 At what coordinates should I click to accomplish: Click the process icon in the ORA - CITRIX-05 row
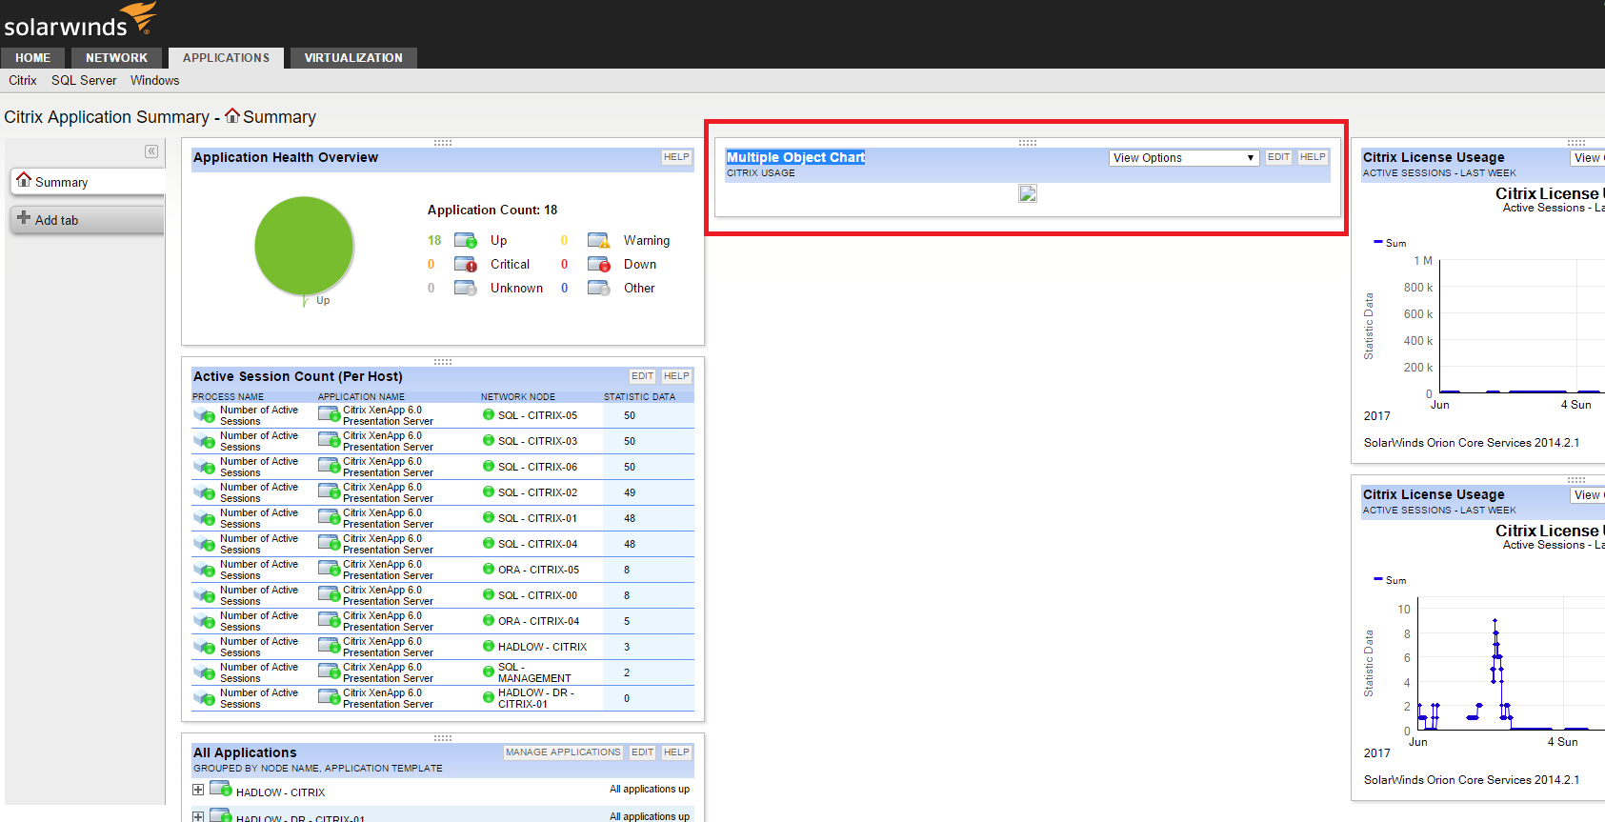coord(205,571)
